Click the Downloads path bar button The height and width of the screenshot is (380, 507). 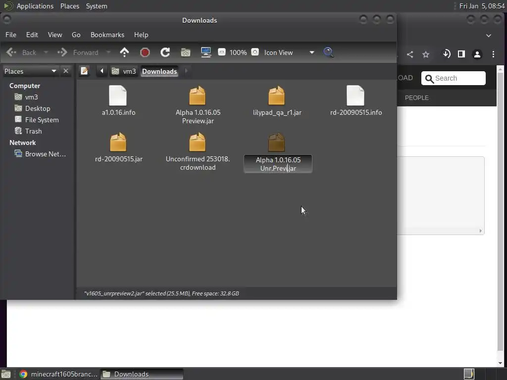click(159, 71)
